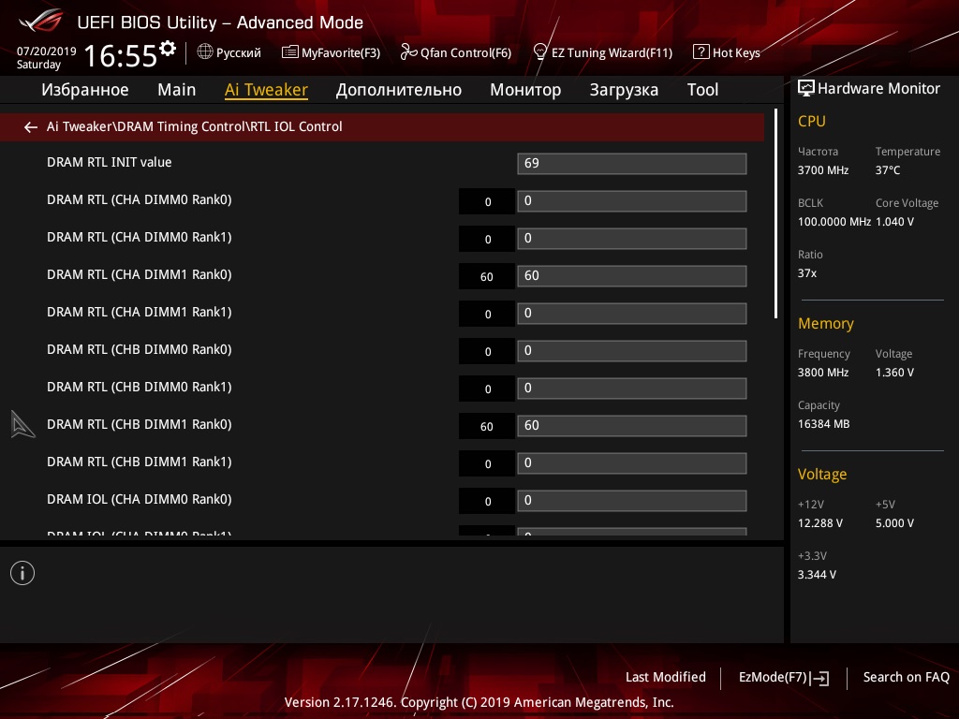
Task: Click the MyFavorite list icon
Action: [290, 52]
